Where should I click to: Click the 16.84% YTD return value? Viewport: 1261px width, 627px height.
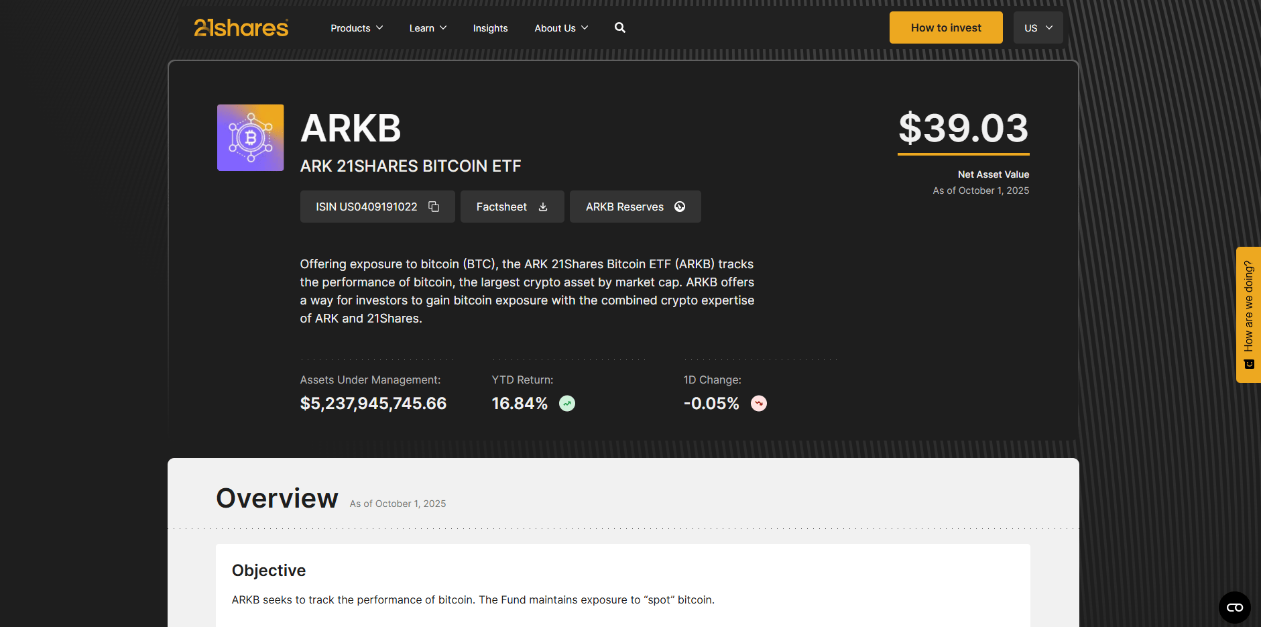click(x=520, y=403)
